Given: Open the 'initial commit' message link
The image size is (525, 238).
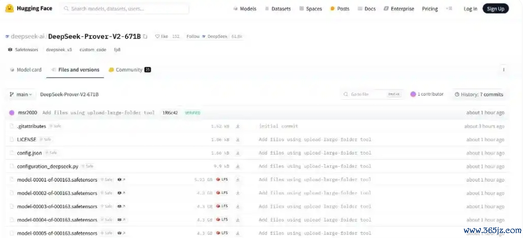Looking at the screenshot, I should coord(278,126).
